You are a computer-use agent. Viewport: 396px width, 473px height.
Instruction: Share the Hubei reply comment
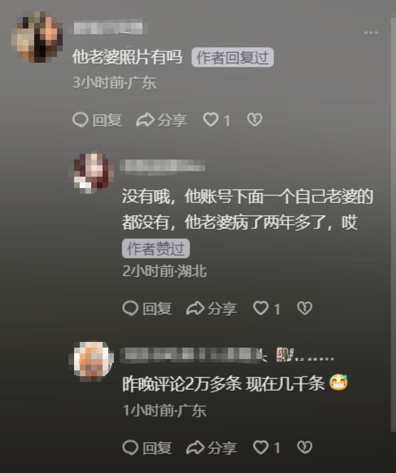click(x=211, y=309)
